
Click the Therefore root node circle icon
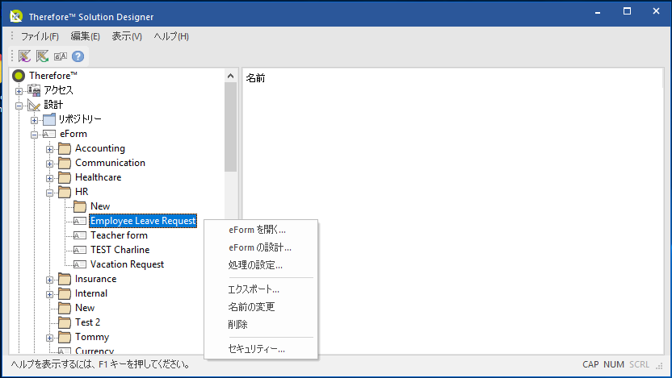click(19, 76)
